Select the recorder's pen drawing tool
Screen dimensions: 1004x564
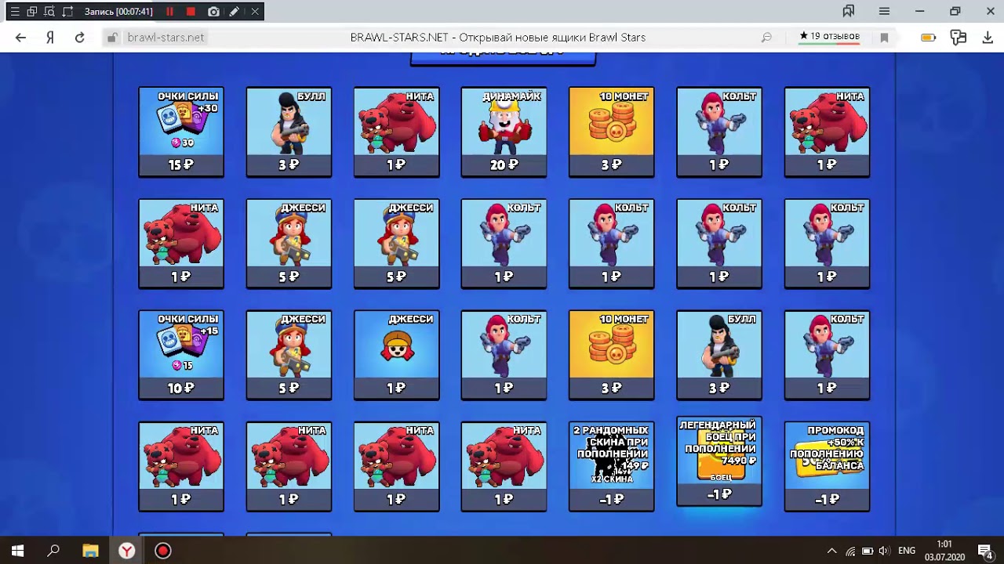pyautogui.click(x=234, y=12)
